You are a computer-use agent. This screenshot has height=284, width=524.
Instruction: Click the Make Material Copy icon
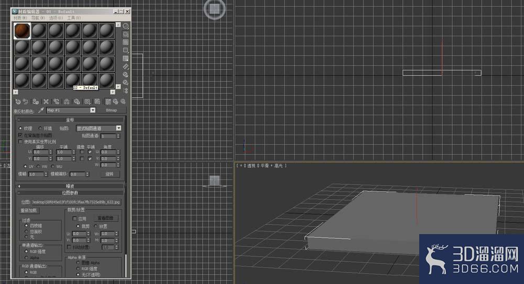point(56,101)
